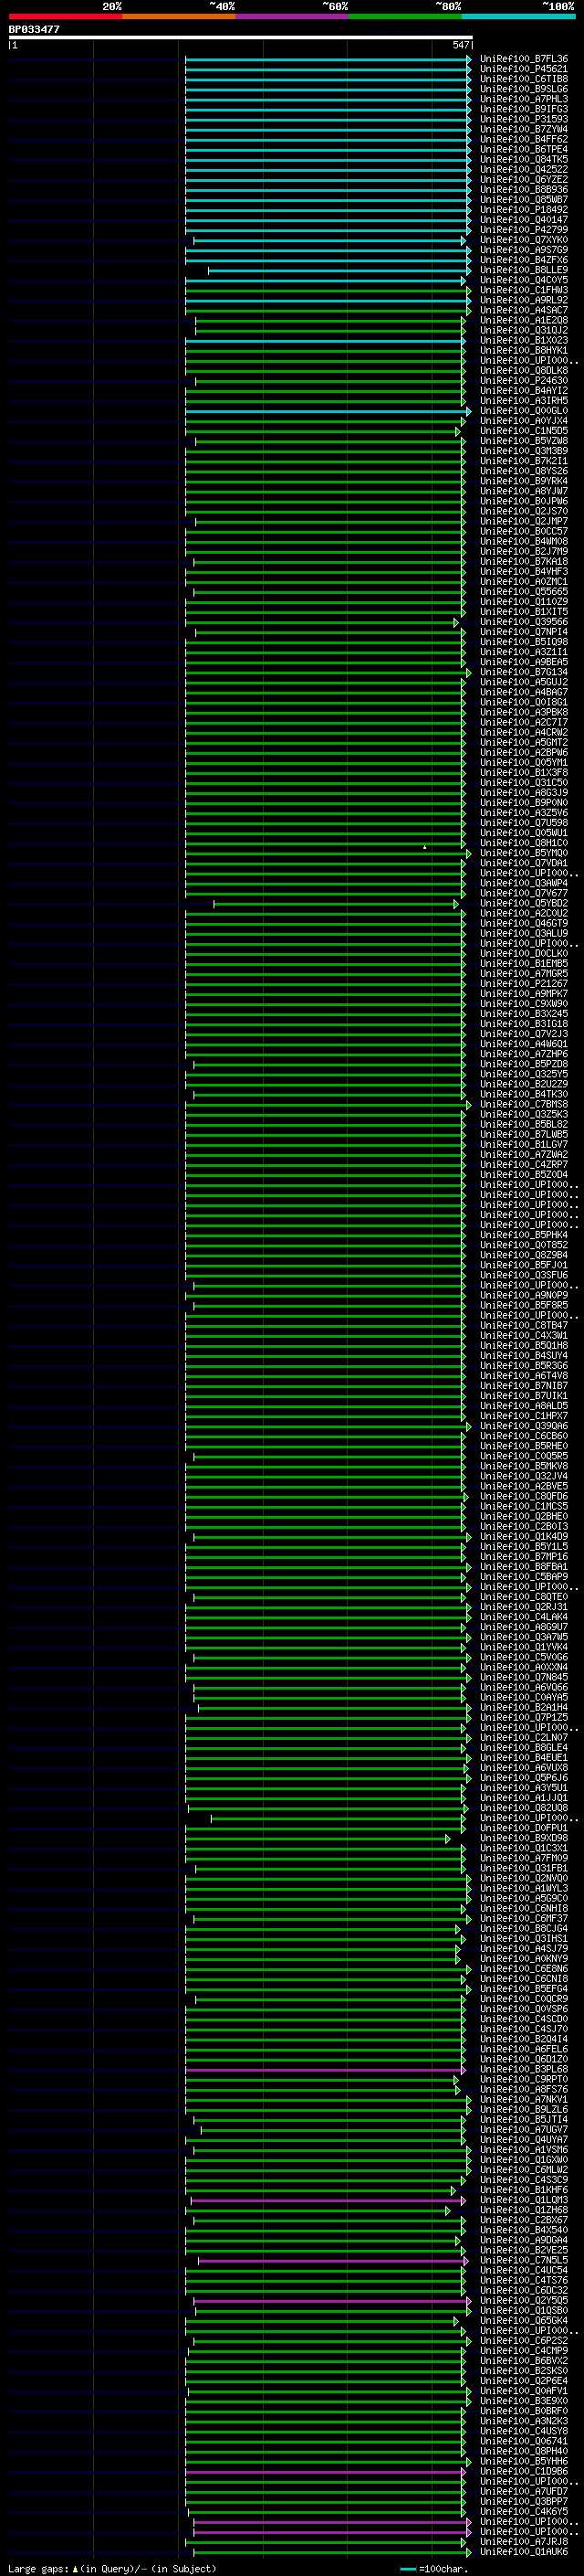Select hit label UniRef100_Q3SFU6
This screenshot has width=584, height=2576.
pyautogui.click(x=524, y=1275)
